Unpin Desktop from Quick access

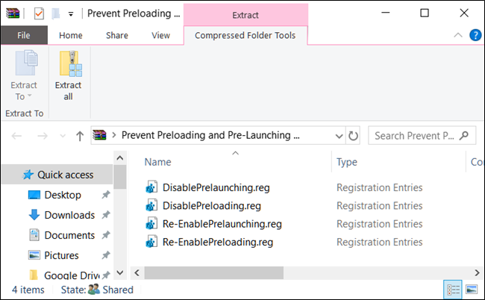(x=107, y=195)
